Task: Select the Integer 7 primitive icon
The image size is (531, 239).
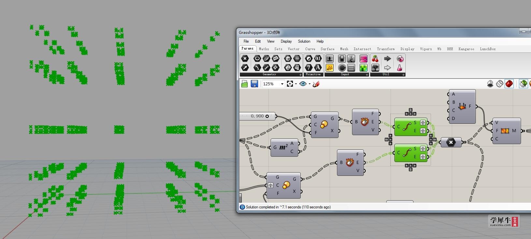Action: (309, 68)
